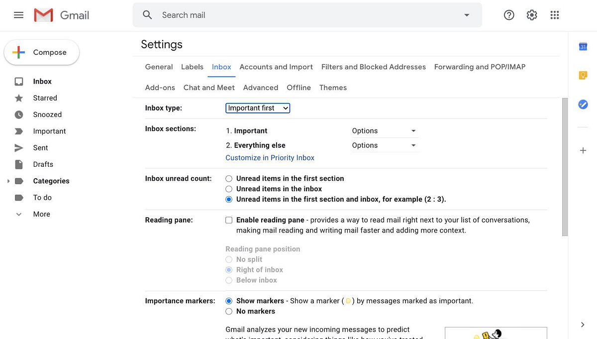Click the Snoozed label in the sidebar
This screenshot has width=597, height=339.
tap(47, 114)
